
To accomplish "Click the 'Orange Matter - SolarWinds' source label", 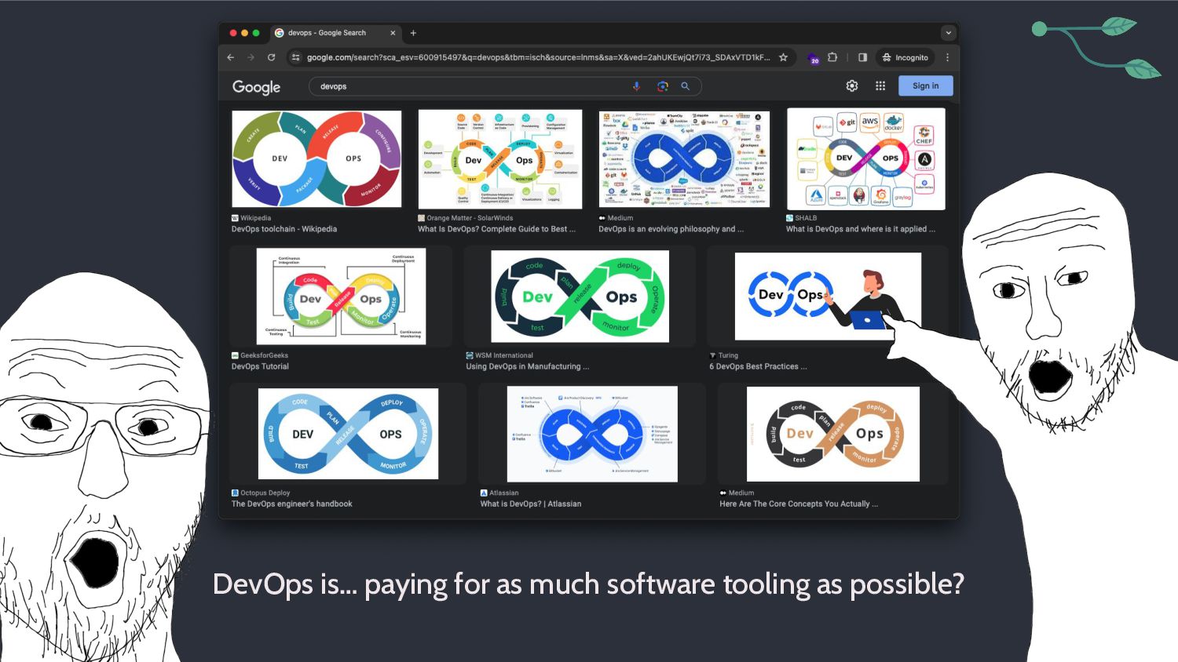I will pyautogui.click(x=470, y=218).
